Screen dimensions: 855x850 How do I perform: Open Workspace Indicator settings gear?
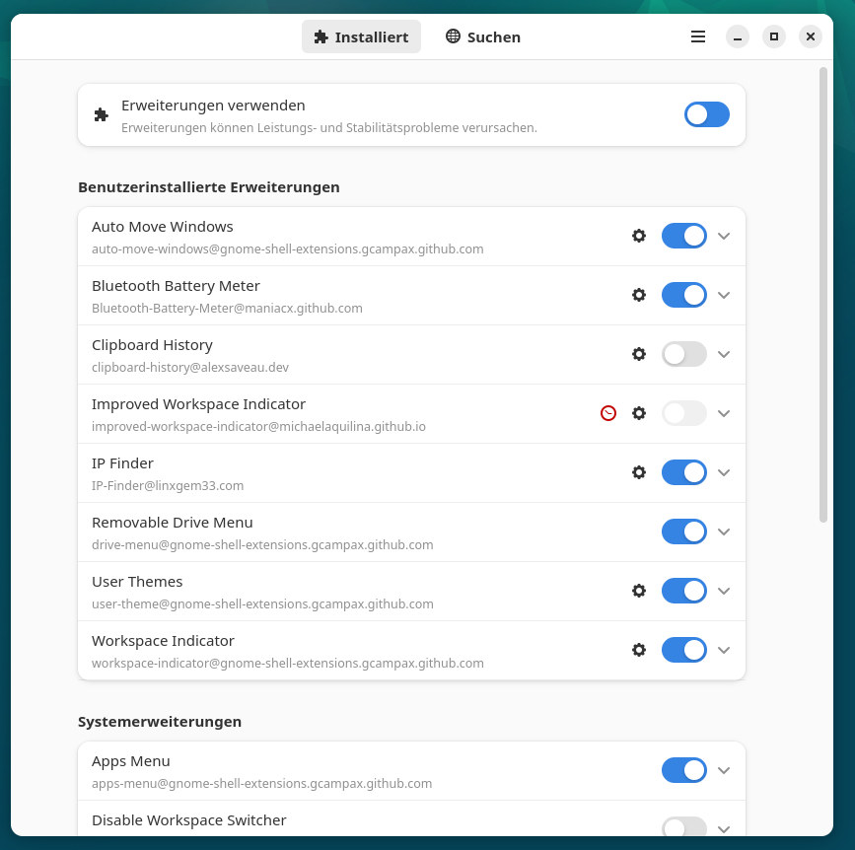coord(639,650)
